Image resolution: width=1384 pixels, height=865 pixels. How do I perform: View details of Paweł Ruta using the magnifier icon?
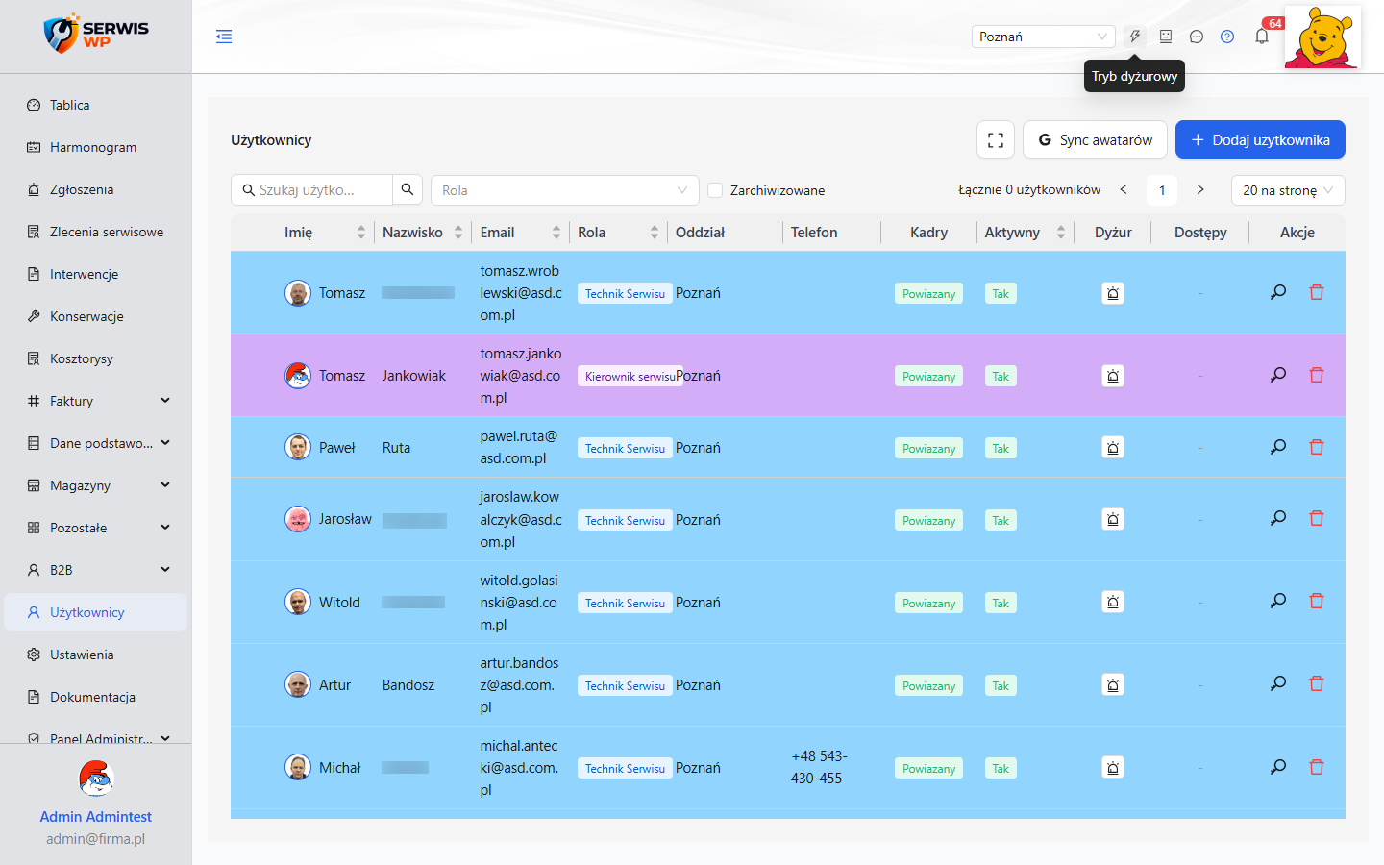pos(1278,447)
